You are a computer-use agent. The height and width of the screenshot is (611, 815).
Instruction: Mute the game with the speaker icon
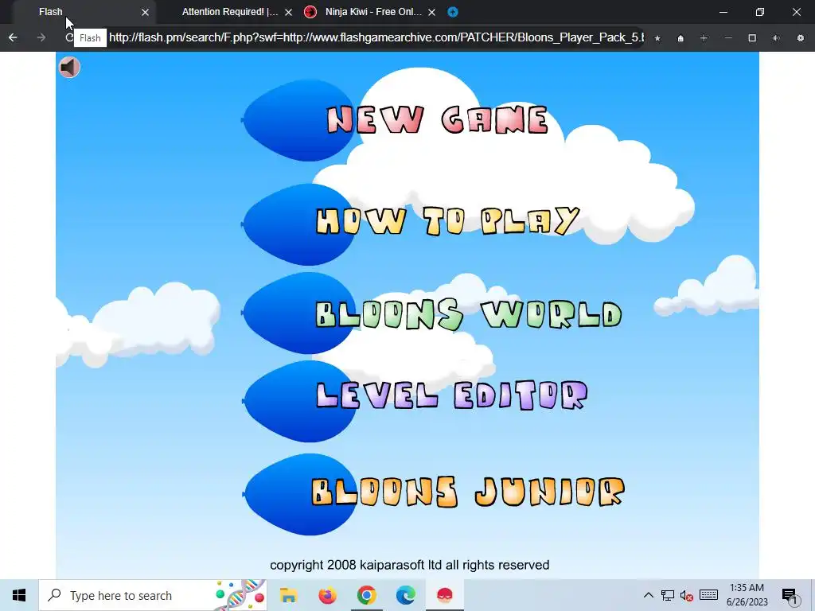[x=69, y=67]
